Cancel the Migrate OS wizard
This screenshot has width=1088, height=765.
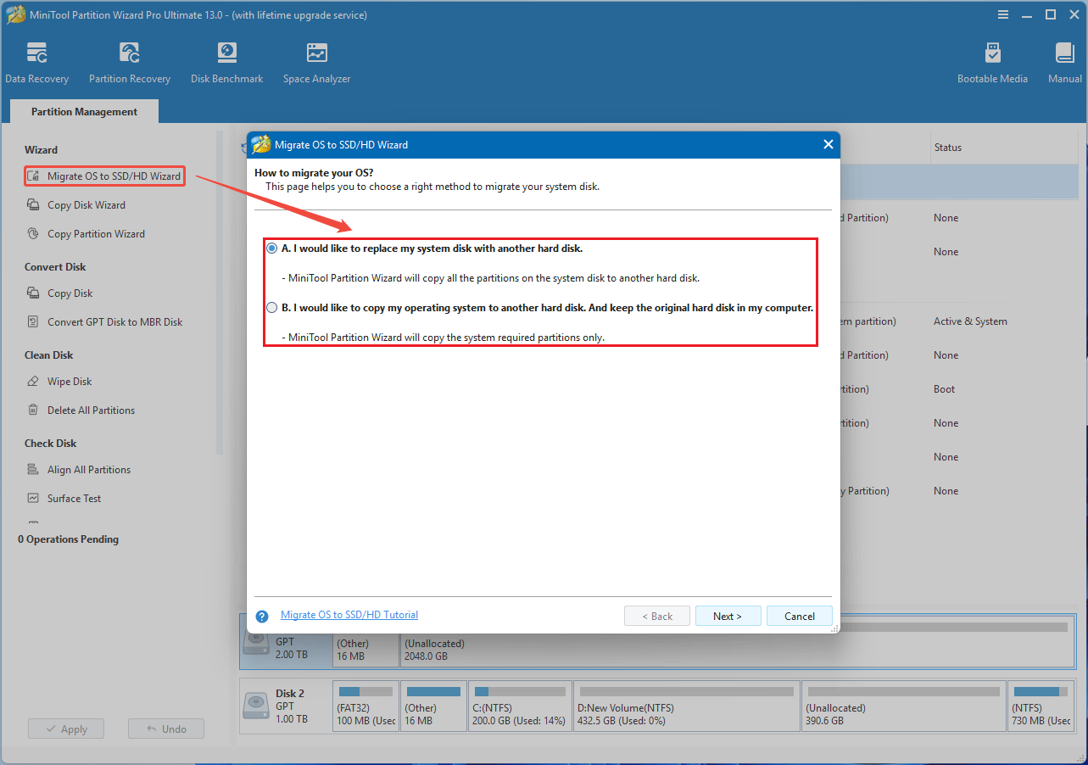click(x=800, y=617)
